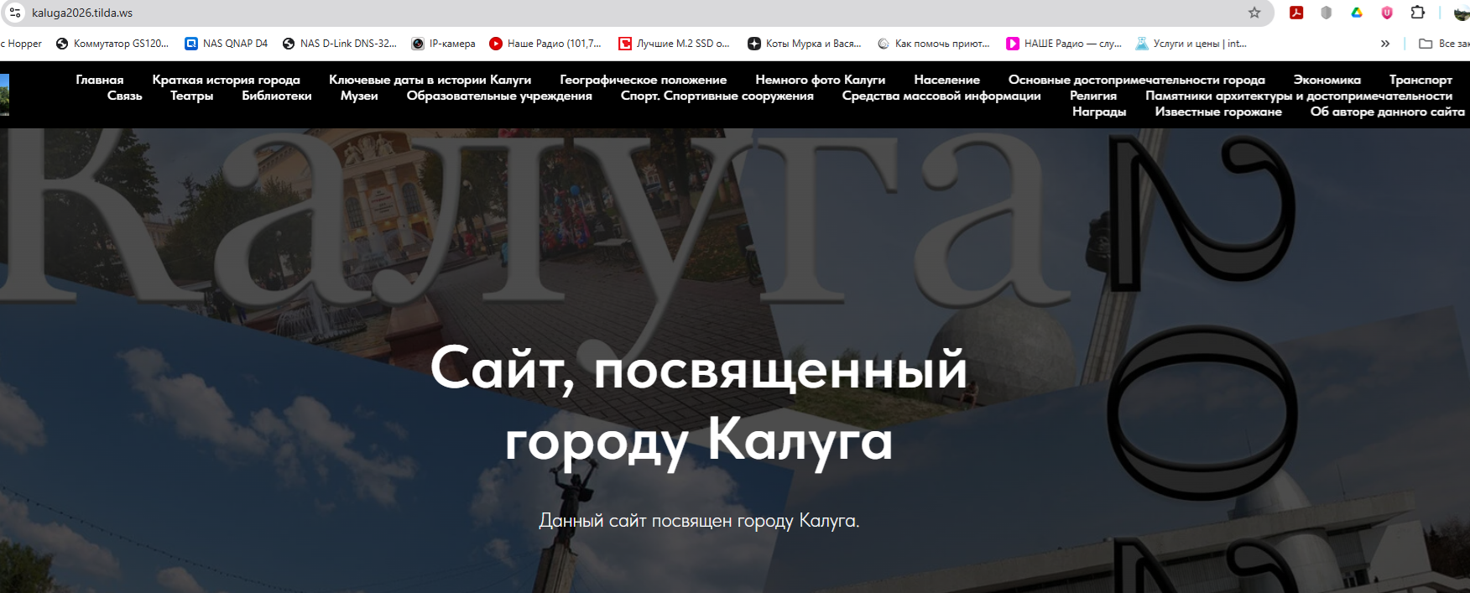The width and height of the screenshot is (1470, 593).
Task: Open Спорт. Спортивные сооружения menu item
Action: coord(717,96)
